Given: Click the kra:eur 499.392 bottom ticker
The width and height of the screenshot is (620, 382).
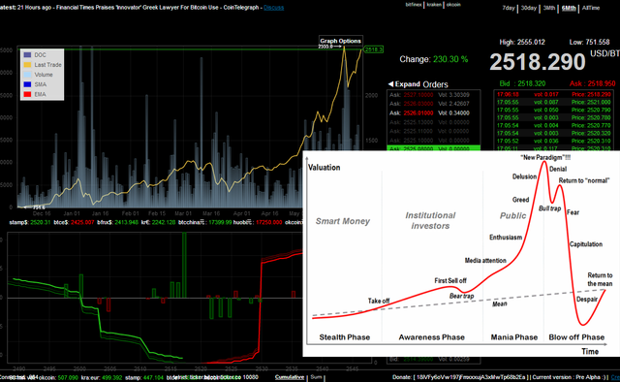Looking at the screenshot, I should click(x=101, y=378).
